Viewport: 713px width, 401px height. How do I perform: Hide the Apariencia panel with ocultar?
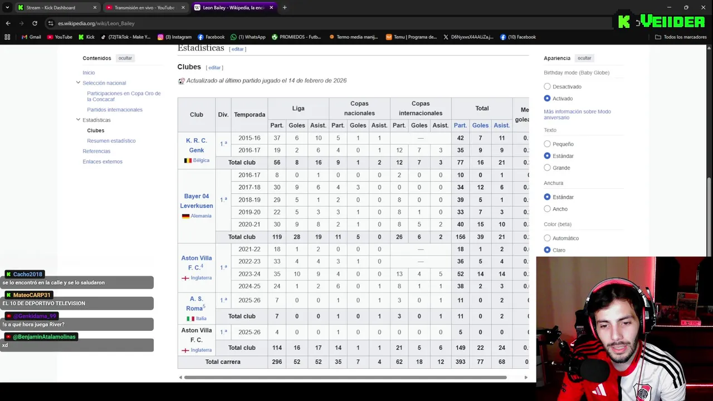click(584, 58)
